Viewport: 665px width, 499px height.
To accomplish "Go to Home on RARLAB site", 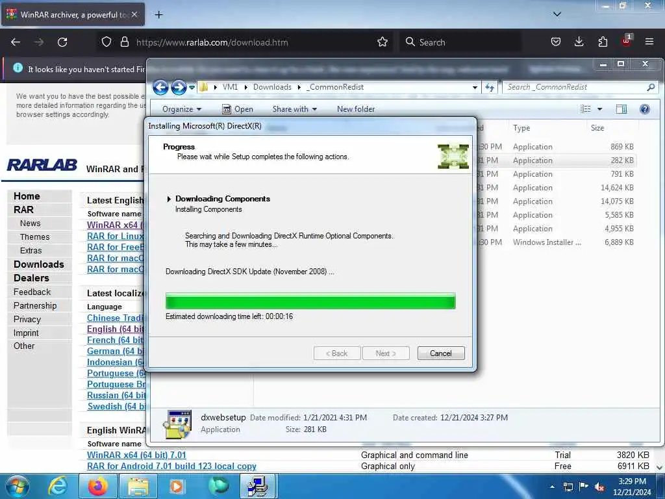I will tap(27, 196).
